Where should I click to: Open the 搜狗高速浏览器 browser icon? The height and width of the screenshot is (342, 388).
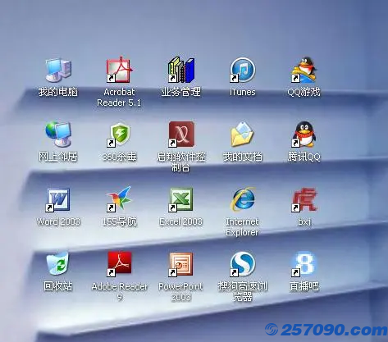coord(242,264)
